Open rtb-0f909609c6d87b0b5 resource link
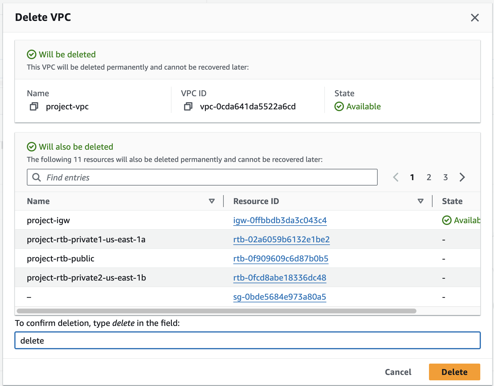Viewport: 494px width, 386px height. coord(281,259)
